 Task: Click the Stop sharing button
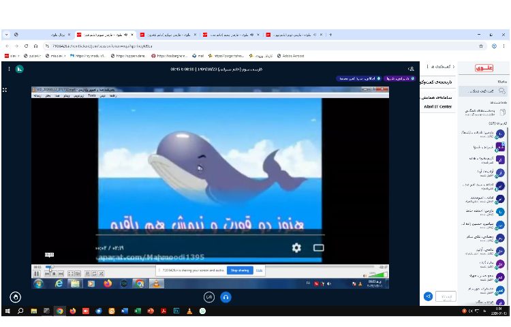[x=240, y=270]
